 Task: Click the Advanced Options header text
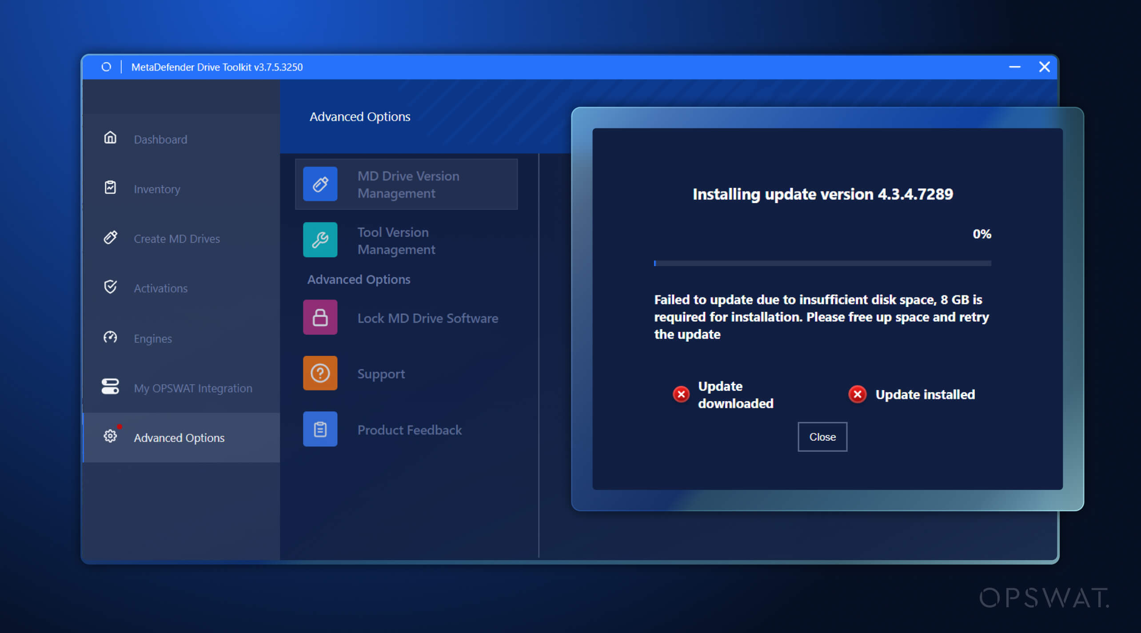(360, 116)
